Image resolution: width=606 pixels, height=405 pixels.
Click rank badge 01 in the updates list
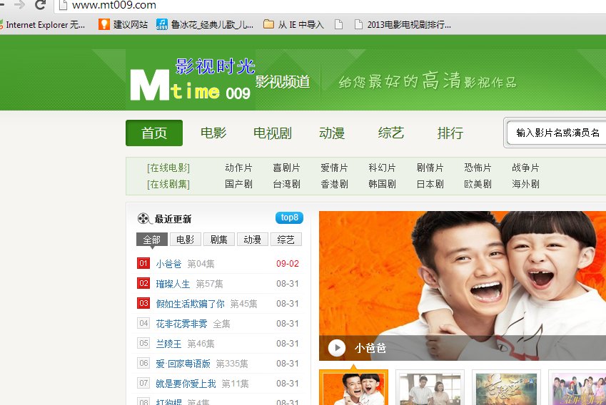coord(143,263)
